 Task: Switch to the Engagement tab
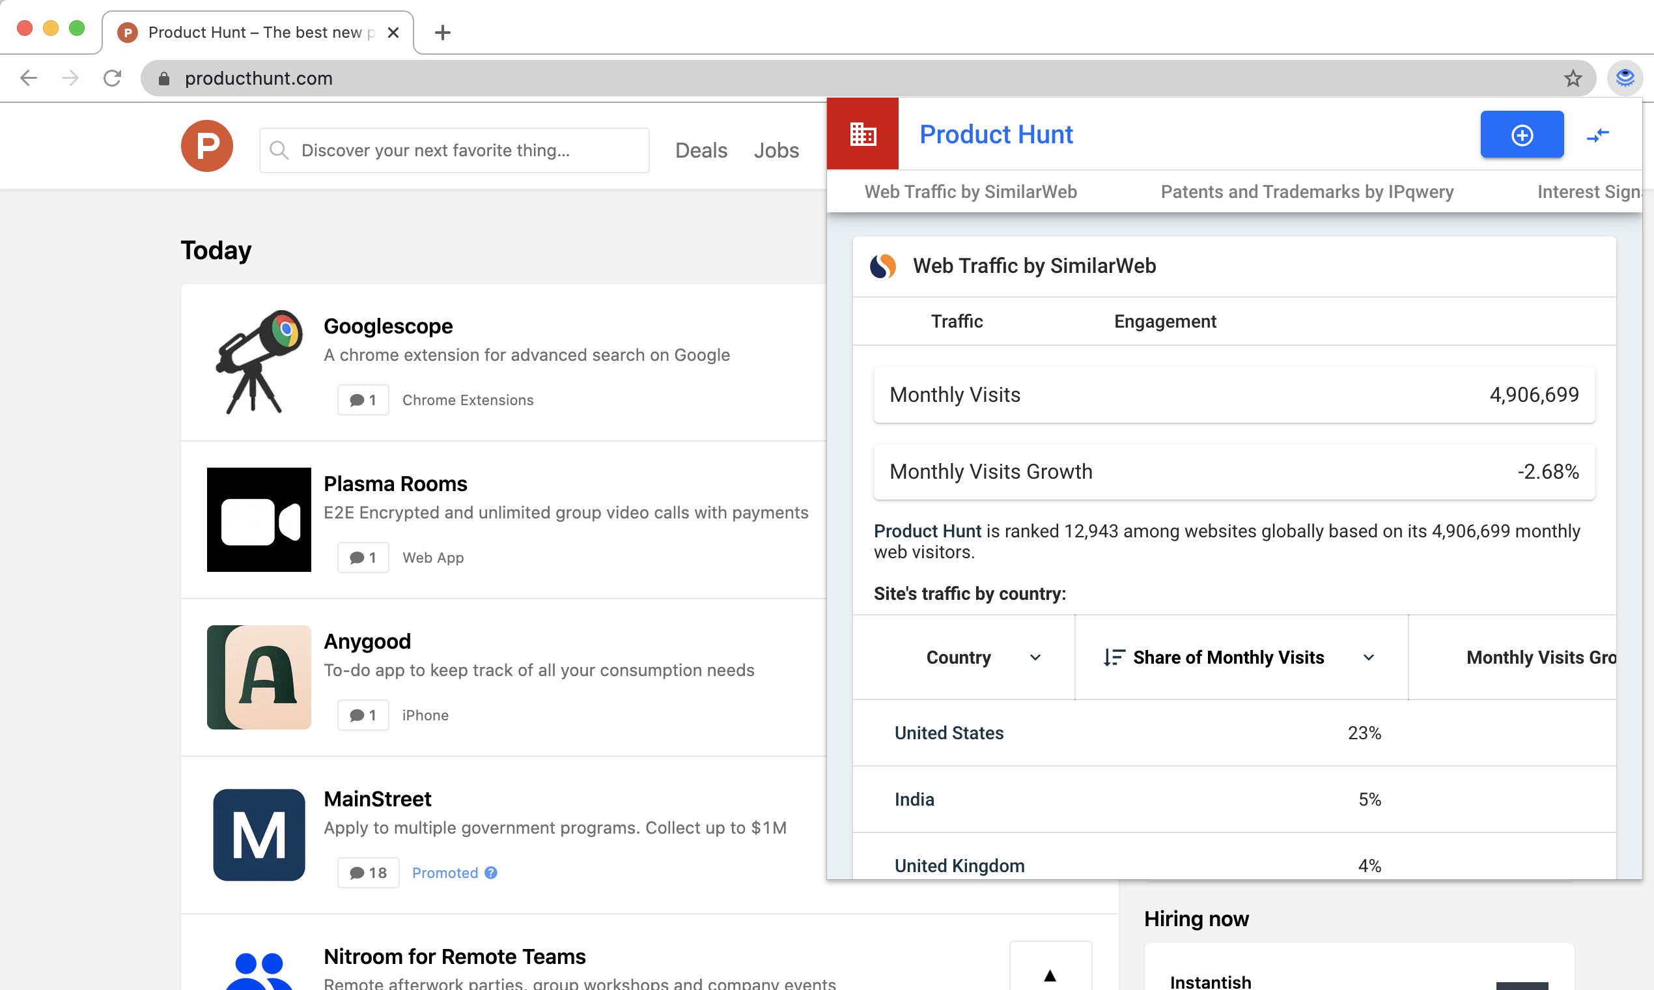coord(1164,322)
